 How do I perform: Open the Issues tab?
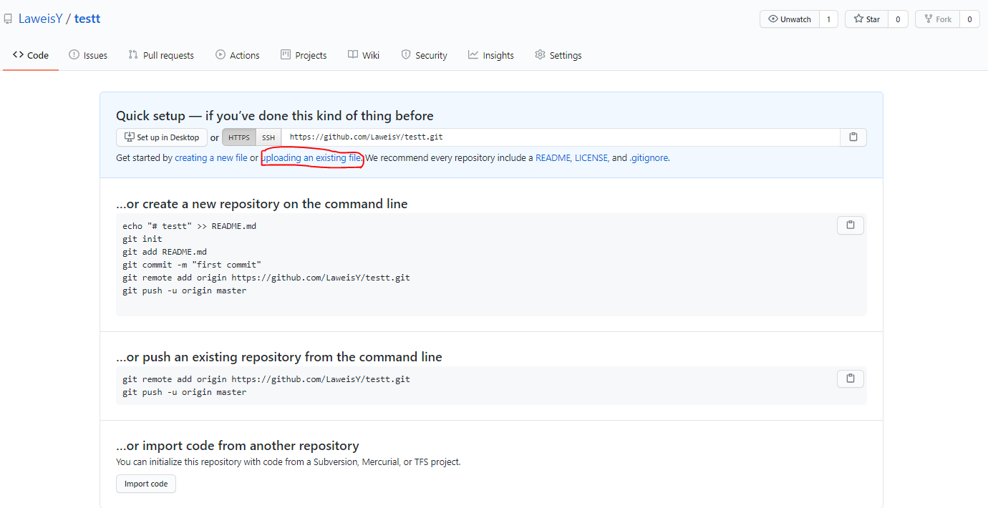[x=88, y=55]
